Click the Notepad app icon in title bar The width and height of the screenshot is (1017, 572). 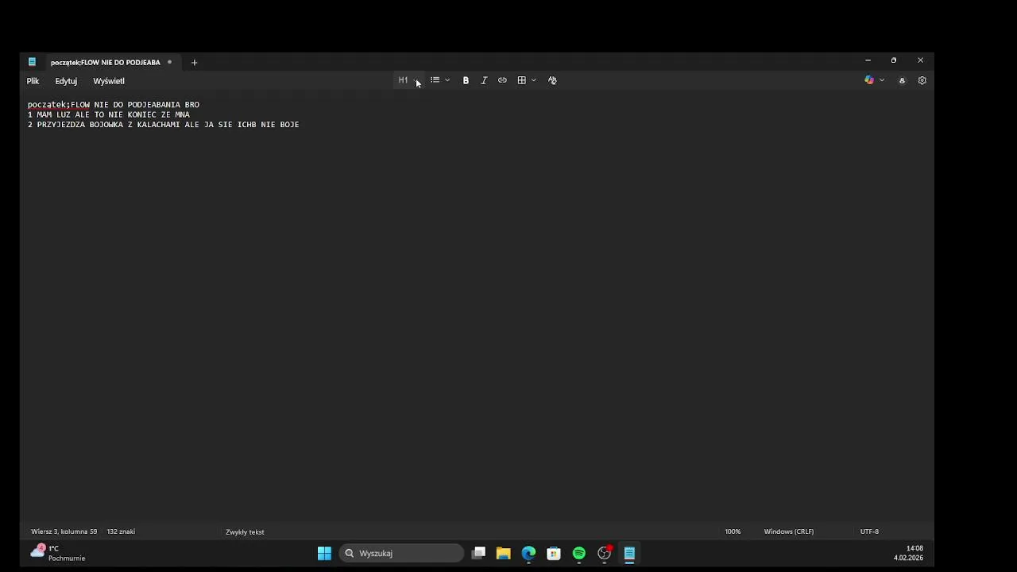coord(32,62)
